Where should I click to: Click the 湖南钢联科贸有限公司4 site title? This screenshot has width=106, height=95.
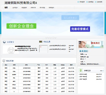(21, 3)
